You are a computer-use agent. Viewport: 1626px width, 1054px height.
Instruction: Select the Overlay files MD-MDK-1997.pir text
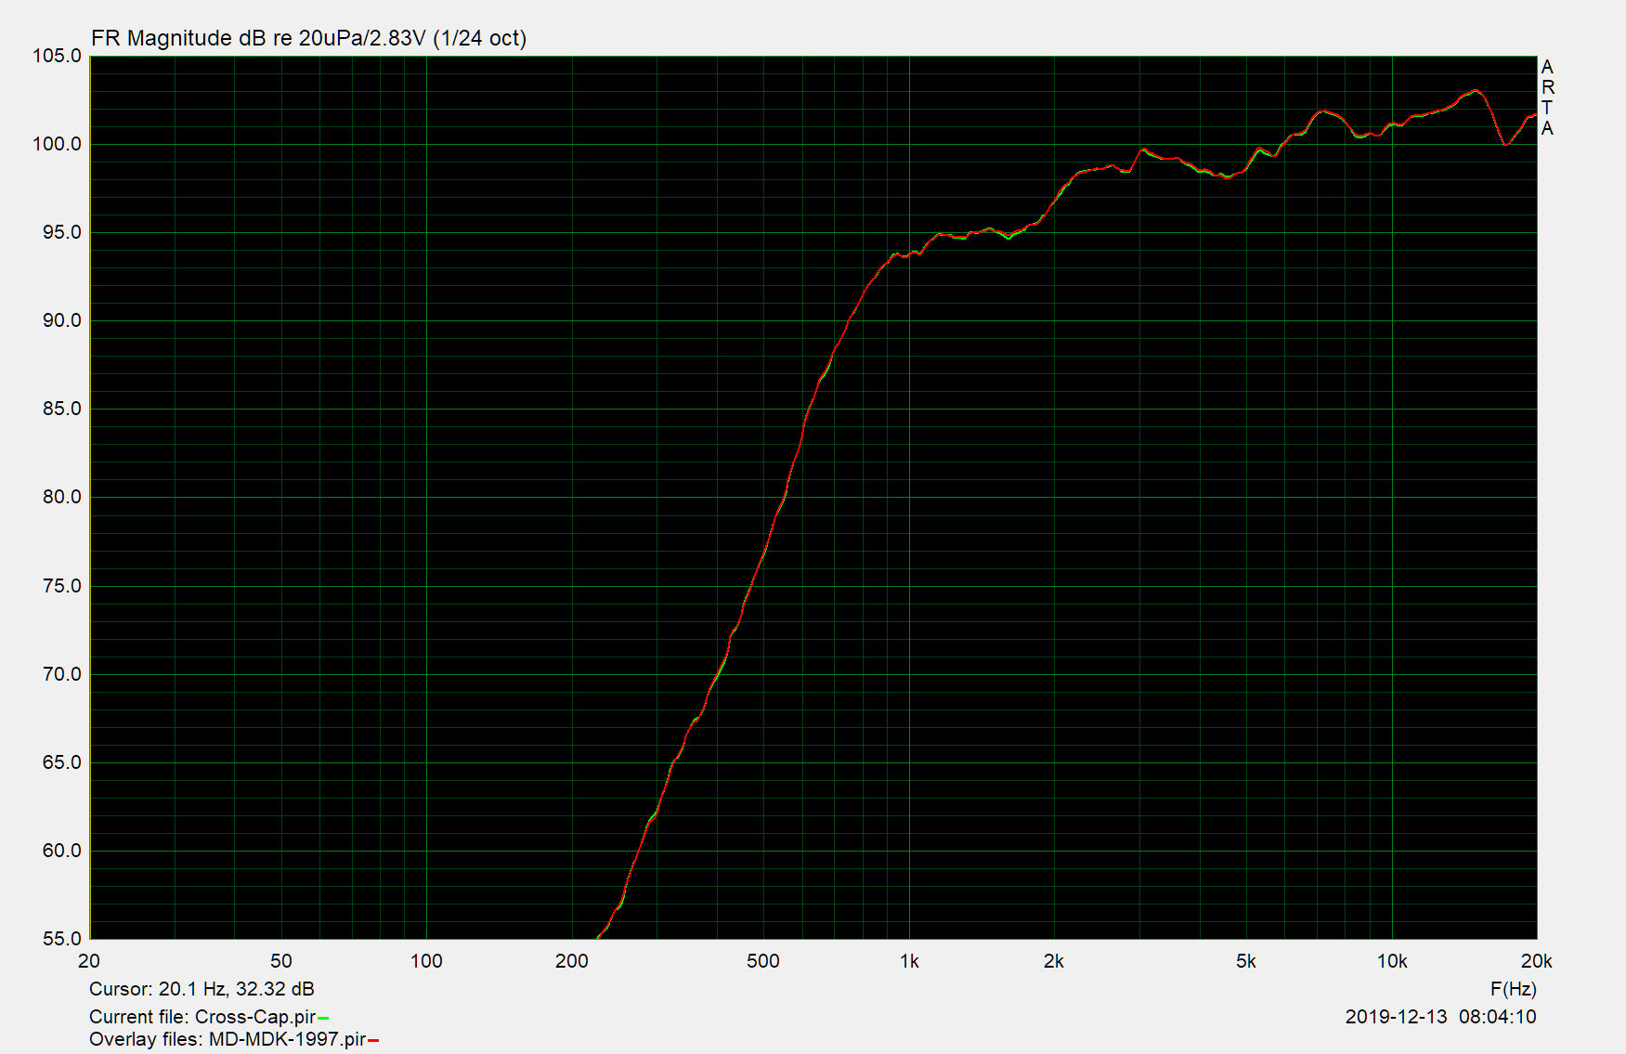(x=228, y=1039)
